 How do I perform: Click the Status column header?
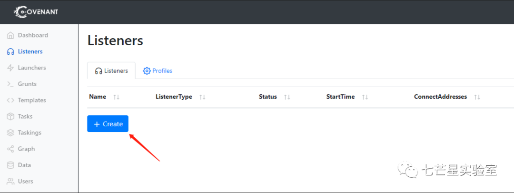tap(268, 97)
